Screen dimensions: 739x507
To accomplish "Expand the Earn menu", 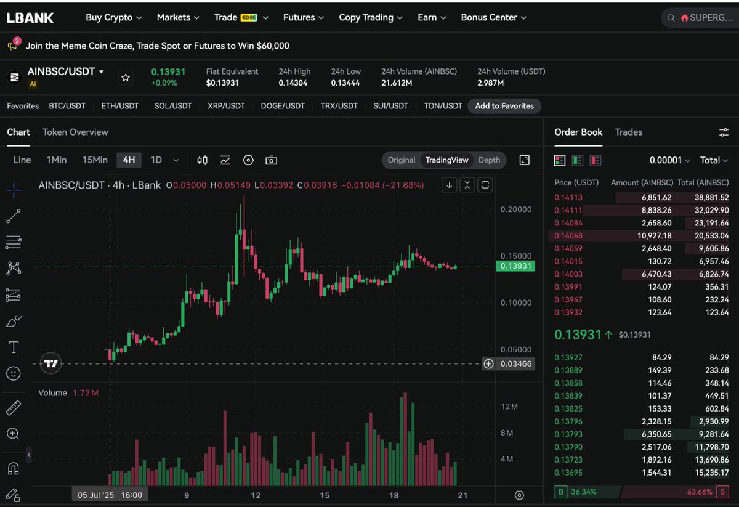I will click(432, 17).
